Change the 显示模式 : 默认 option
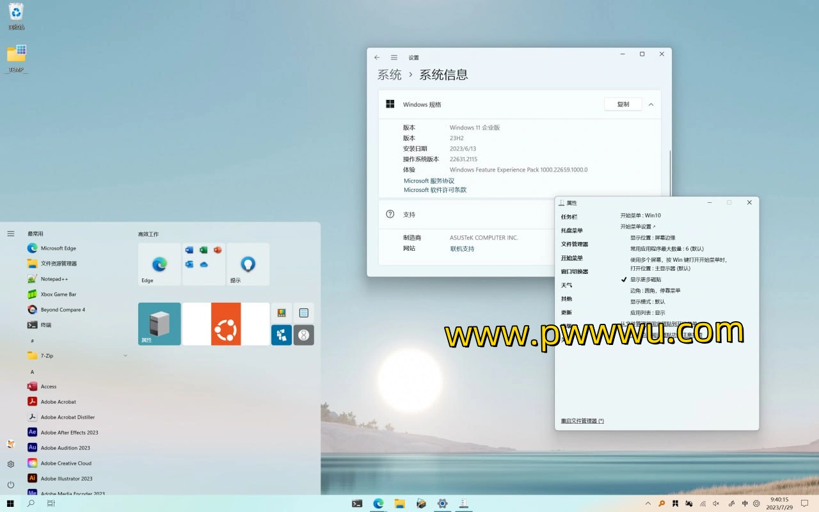Screen dimensions: 819x512 [648, 301]
